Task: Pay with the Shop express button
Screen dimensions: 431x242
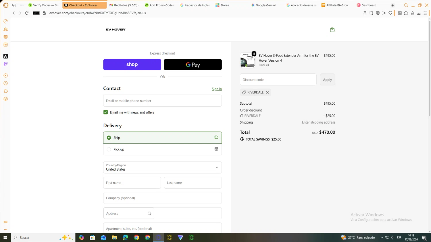Action: 132,65
